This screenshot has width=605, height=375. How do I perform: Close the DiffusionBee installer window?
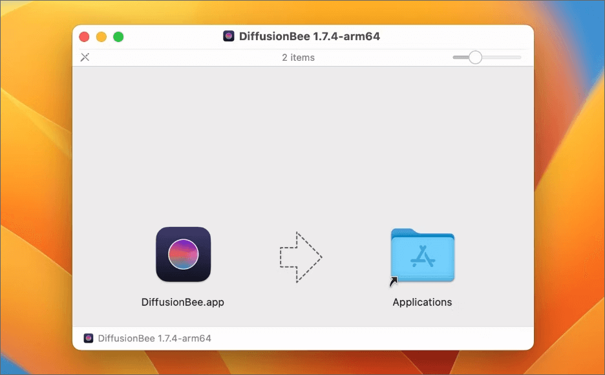pyautogui.click(x=84, y=37)
